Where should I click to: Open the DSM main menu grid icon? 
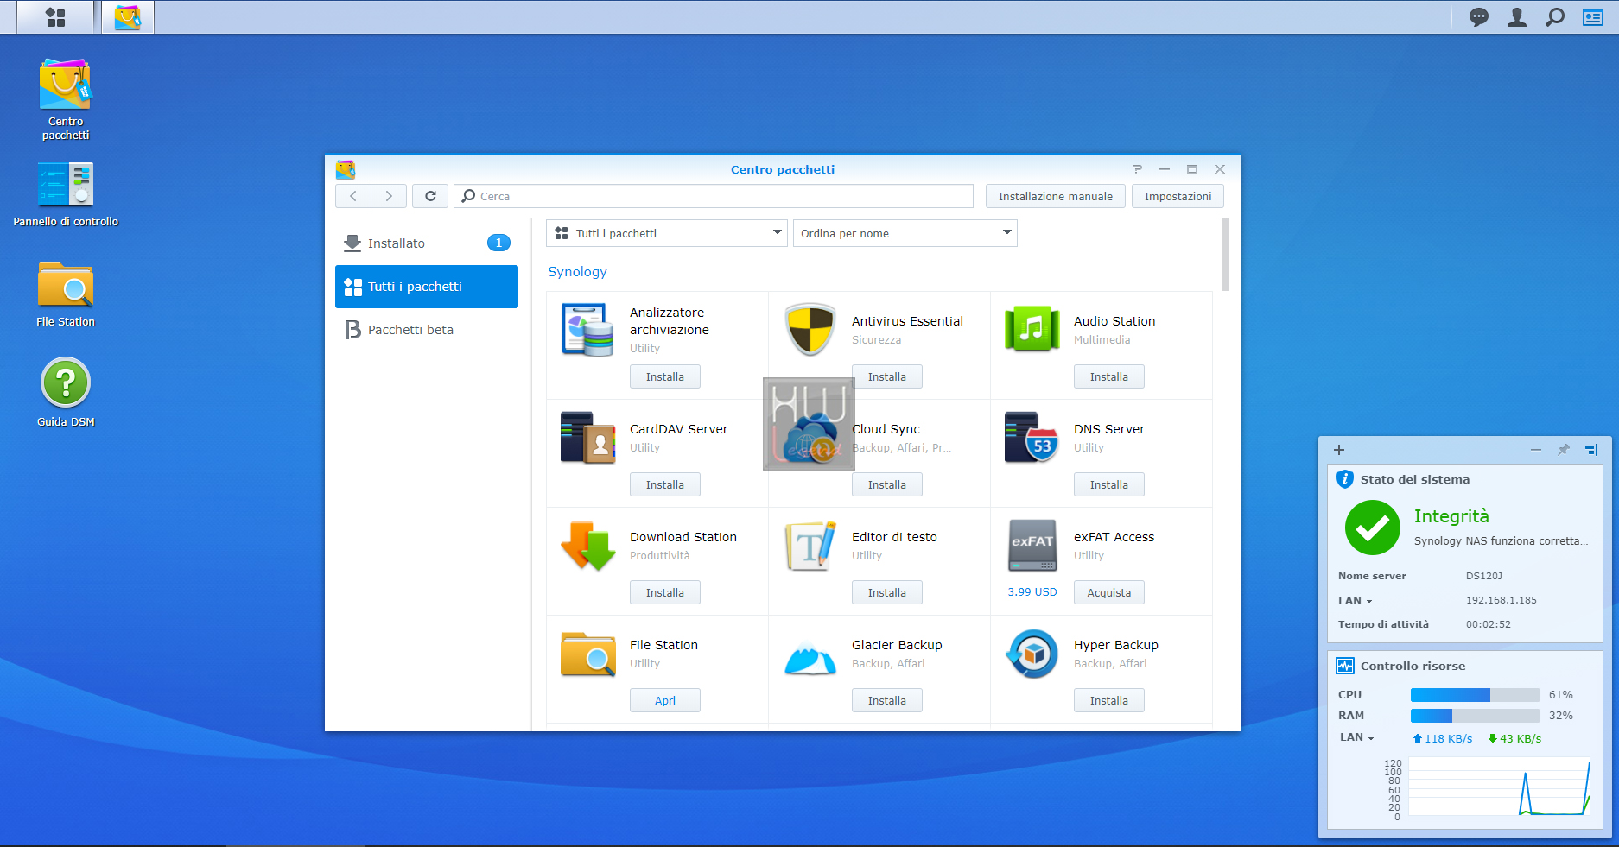[x=55, y=17]
